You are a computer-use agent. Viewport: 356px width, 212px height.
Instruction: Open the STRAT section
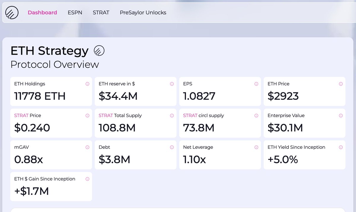[101, 12]
